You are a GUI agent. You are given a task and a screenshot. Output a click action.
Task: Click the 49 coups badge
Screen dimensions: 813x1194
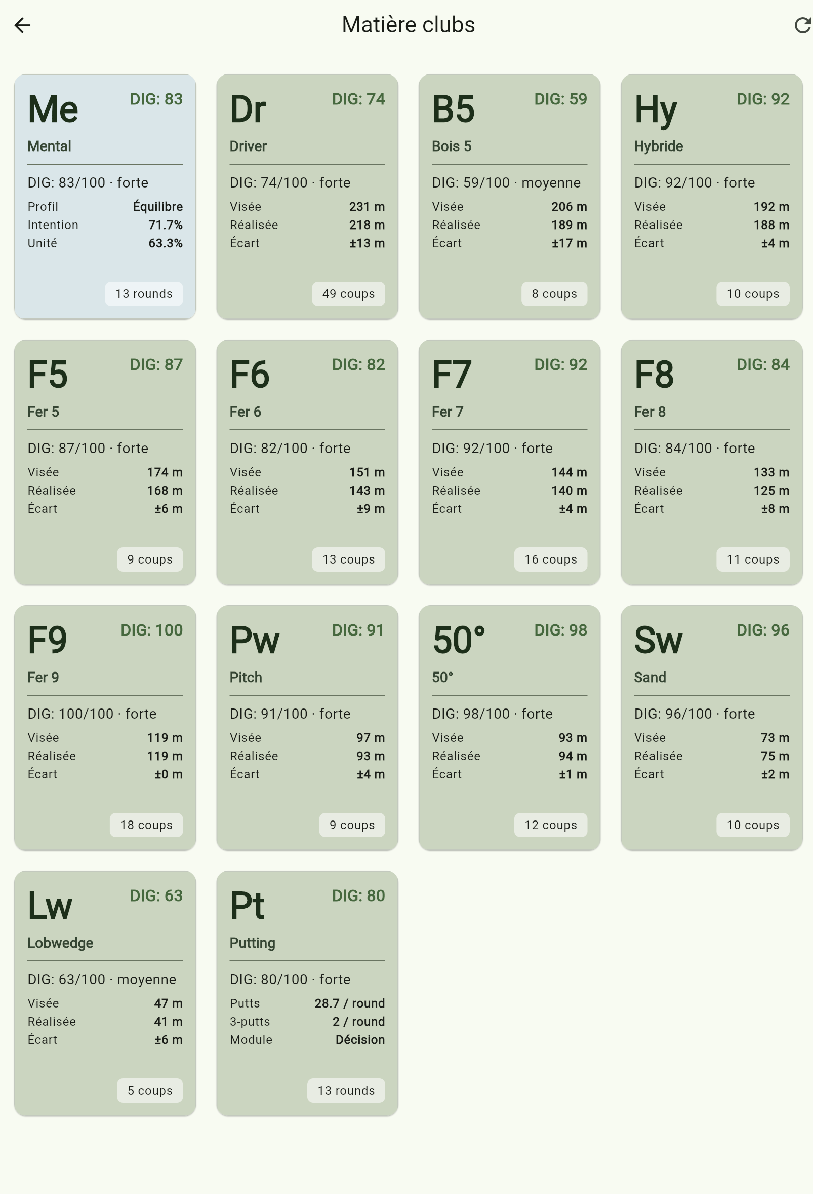pyautogui.click(x=348, y=294)
